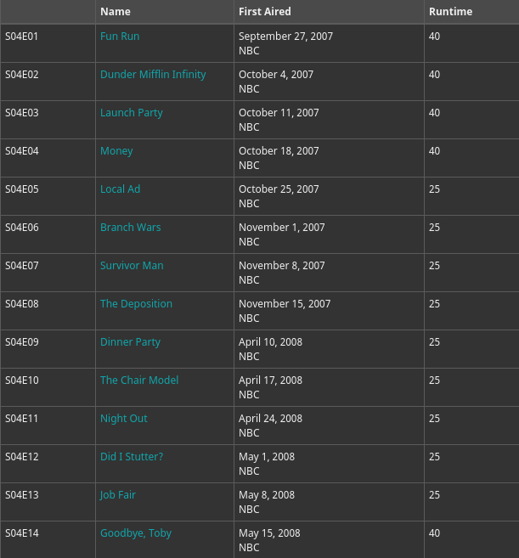519x558 pixels.
Task: Click the Launch Party episode link
Action: (132, 113)
